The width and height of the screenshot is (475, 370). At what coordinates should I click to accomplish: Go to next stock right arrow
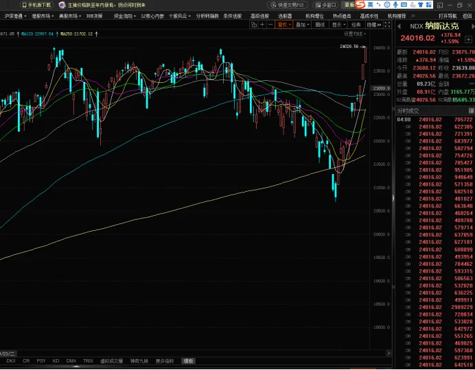(473, 27)
